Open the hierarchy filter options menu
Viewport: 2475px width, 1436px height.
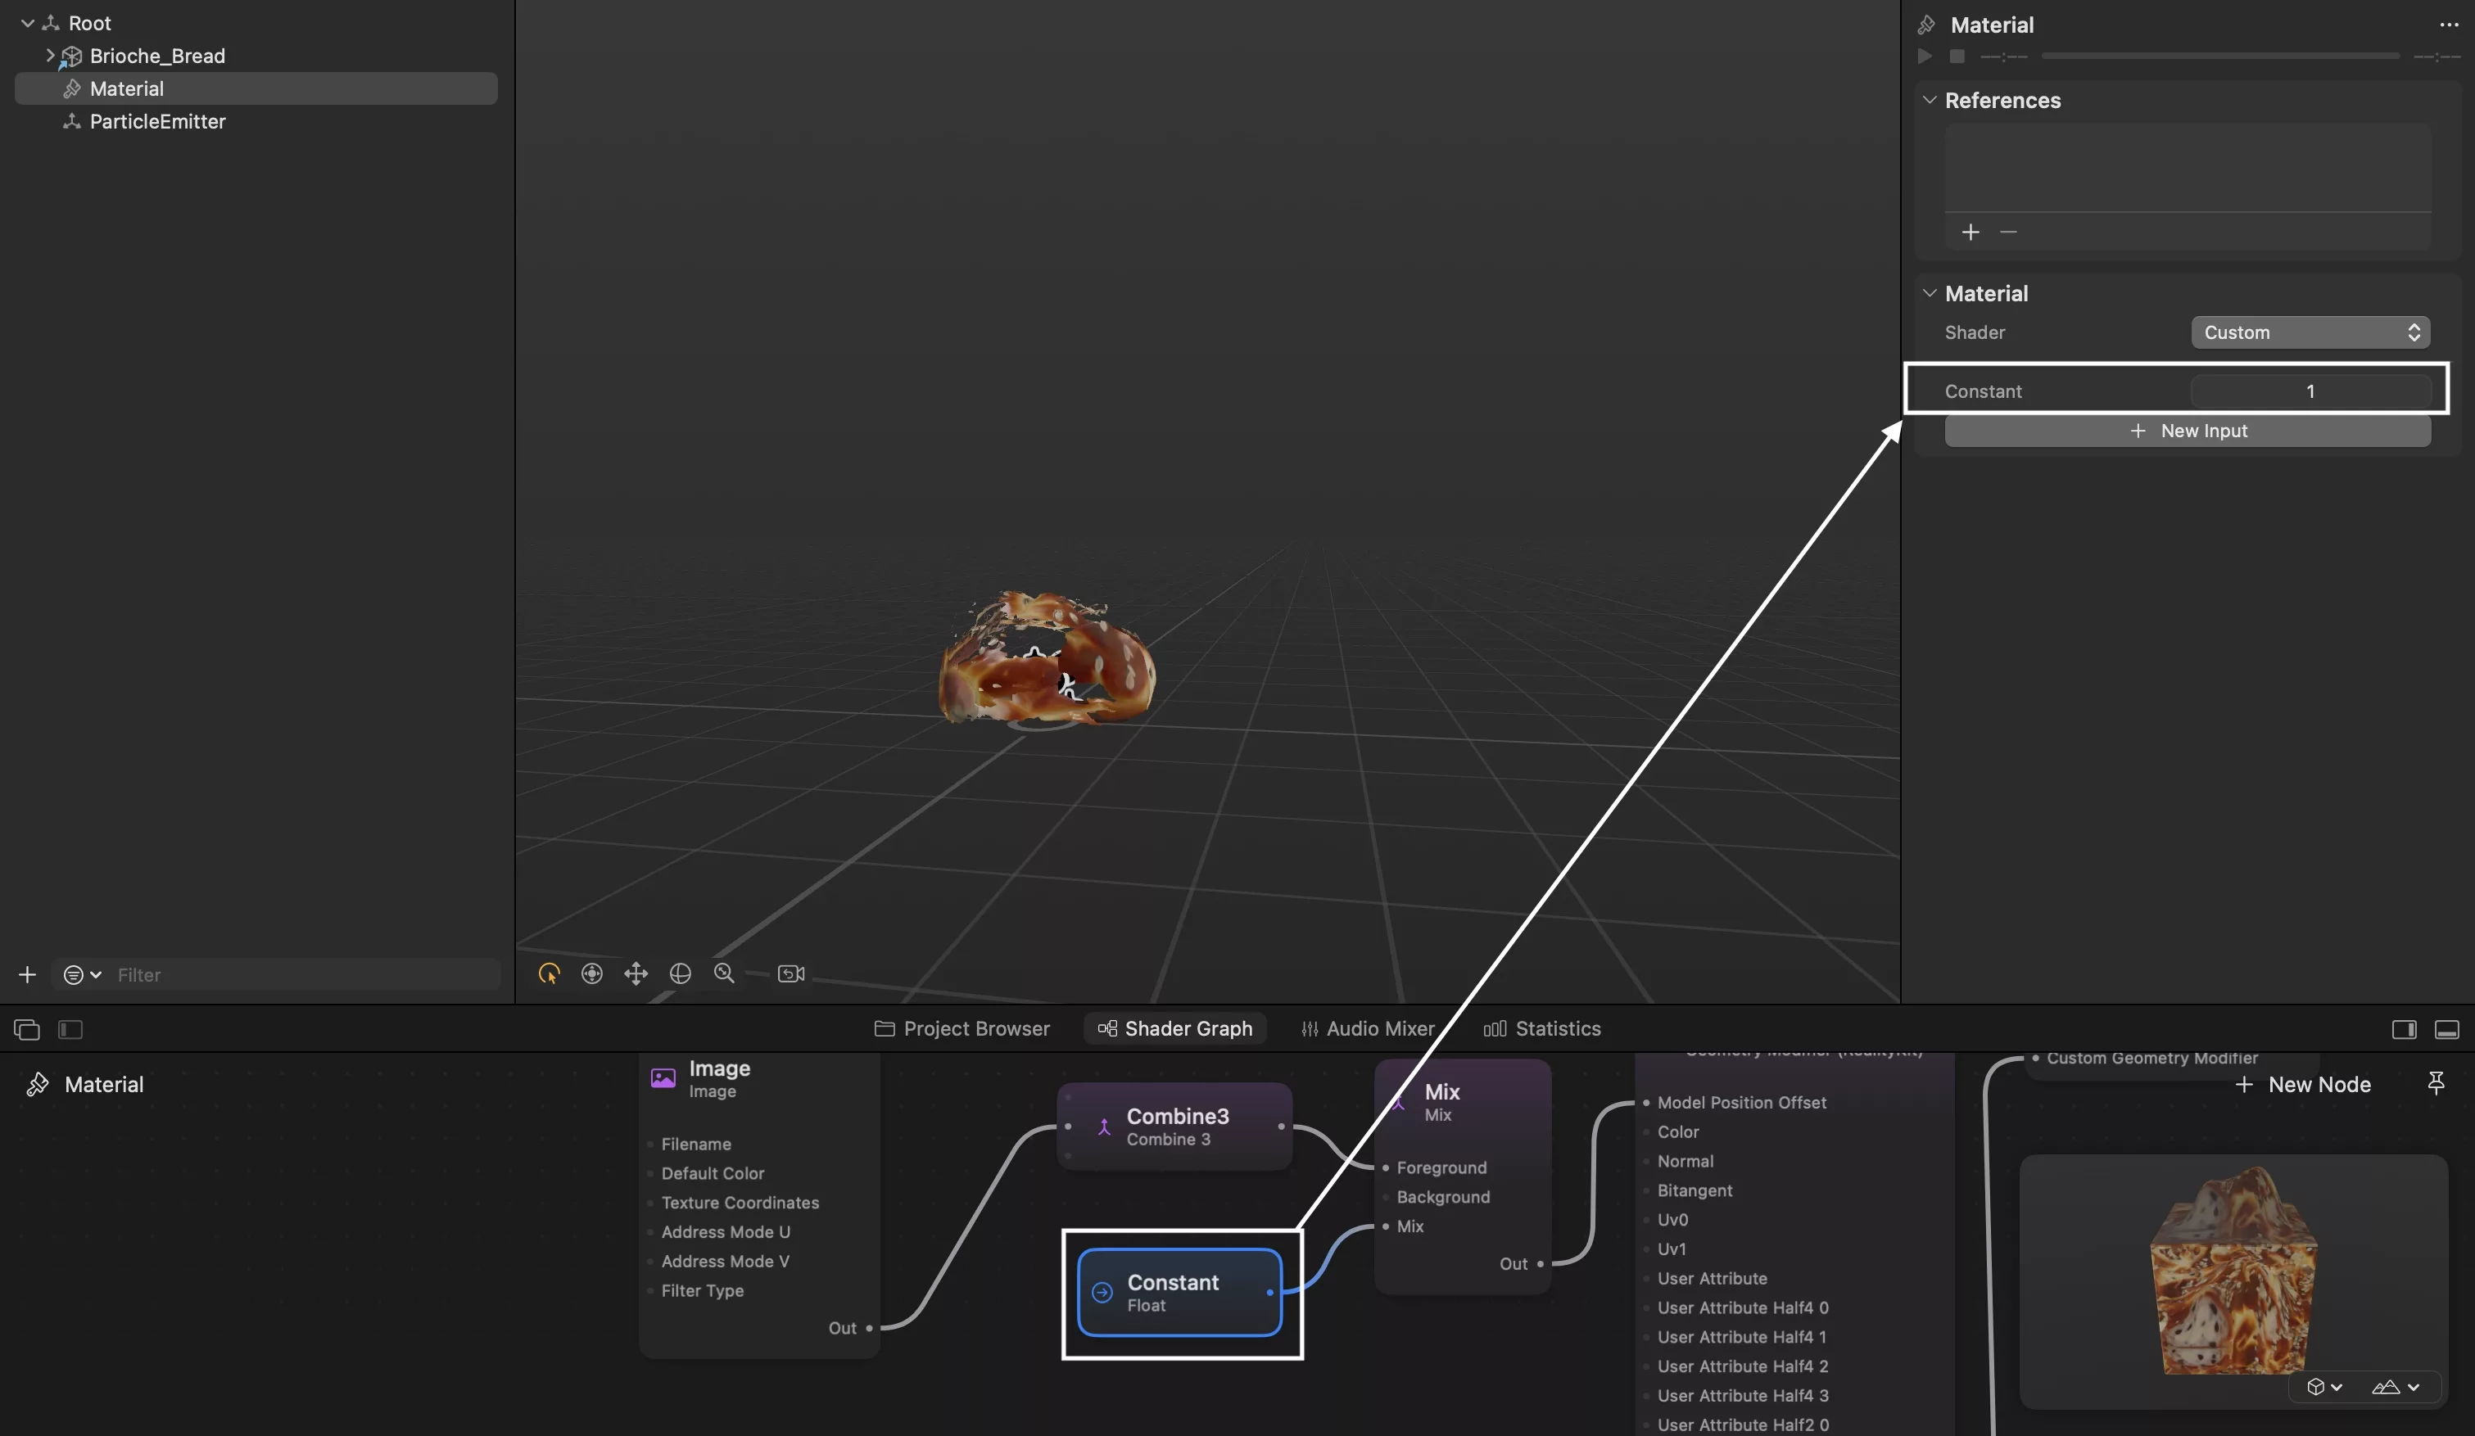(82, 975)
